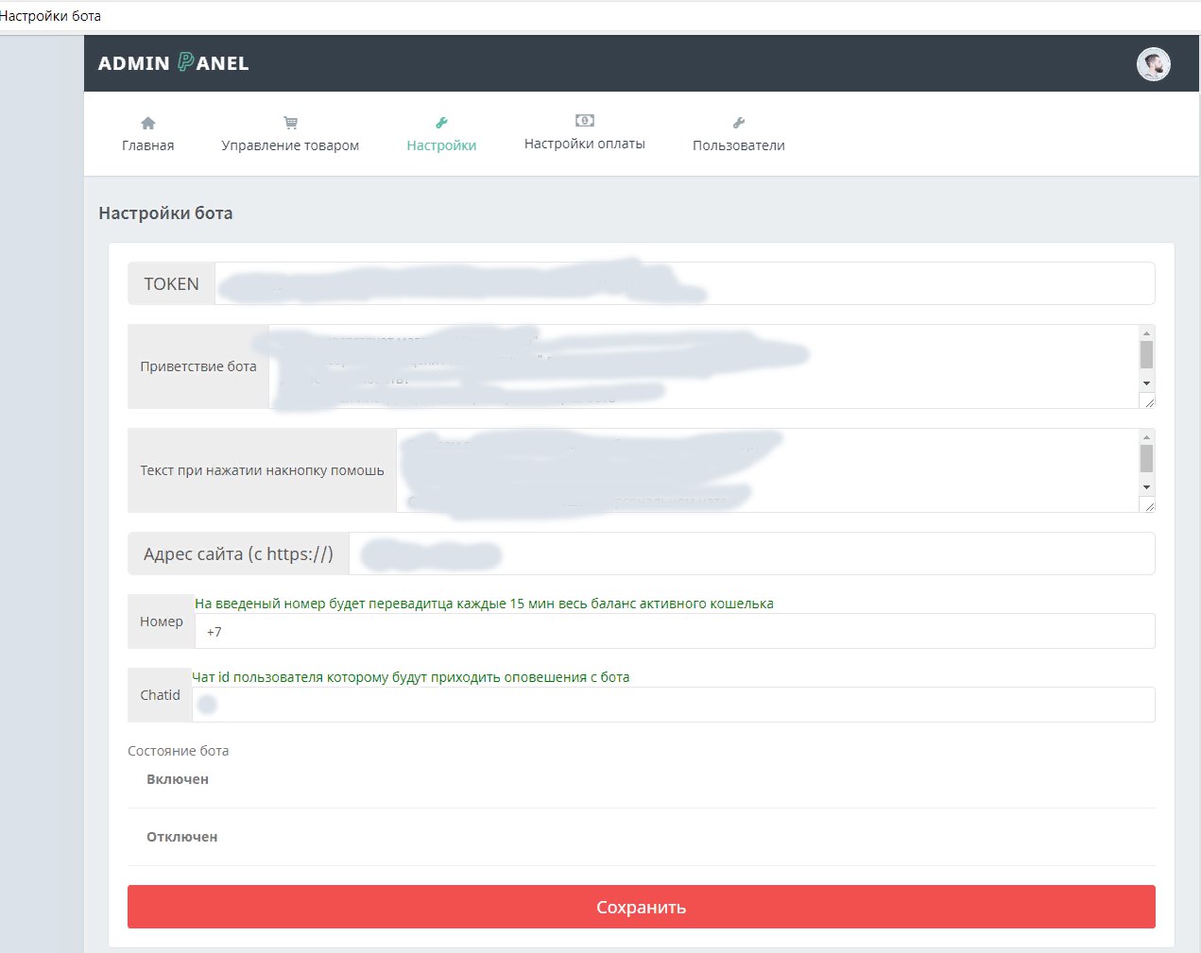
Task: Click the shopping cart icon above Управление товаром
Action: (x=290, y=121)
